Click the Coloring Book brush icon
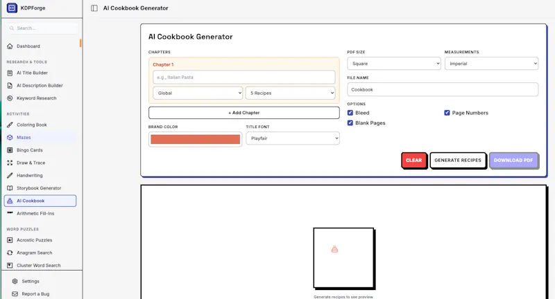This screenshot has width=555, height=299. pos(10,125)
